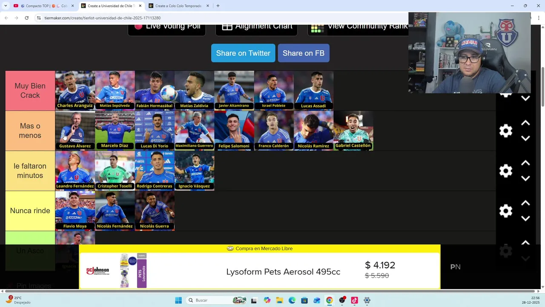Screen dimensions: 545x307
Task: Move Muy Bien Crack tier down
Action: (525, 98)
